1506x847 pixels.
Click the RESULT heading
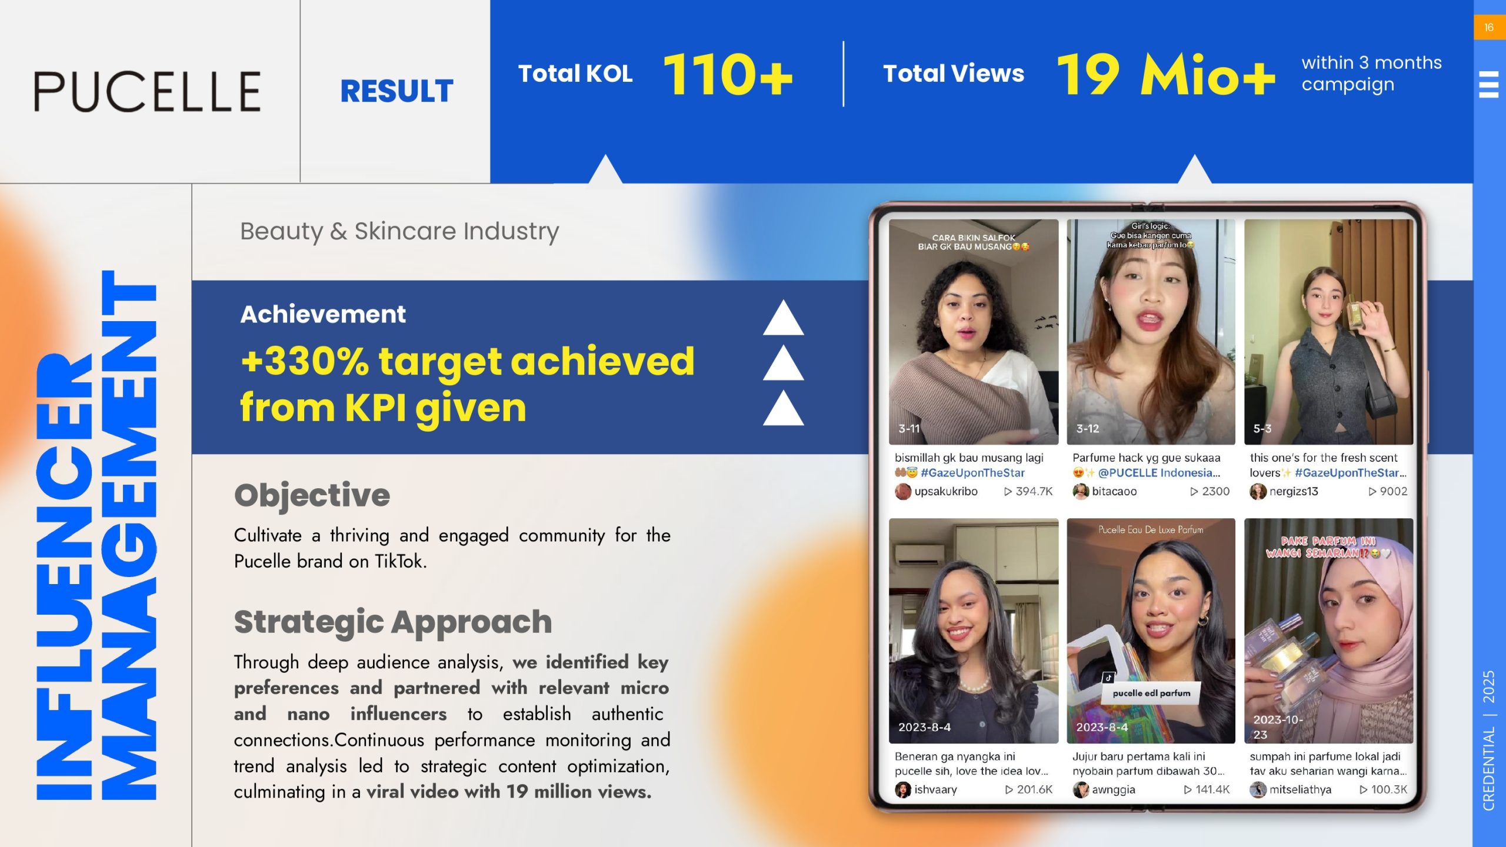tap(397, 91)
